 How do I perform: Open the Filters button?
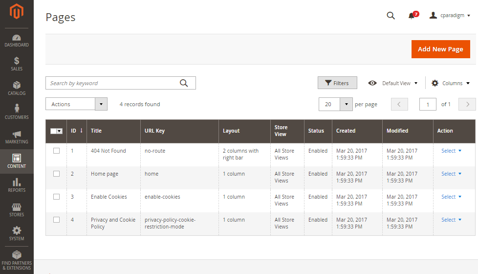pos(337,83)
